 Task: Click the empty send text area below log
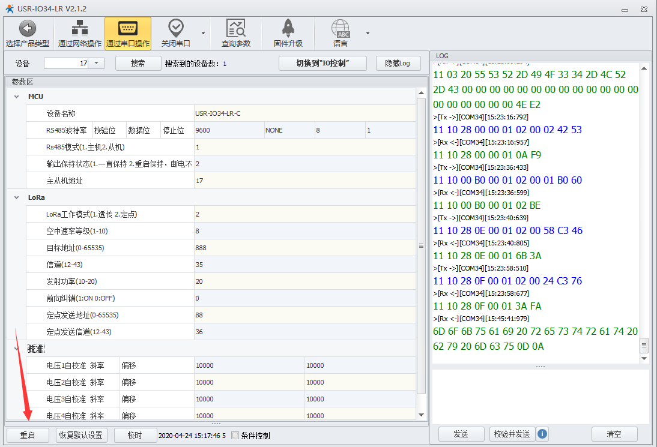pos(540,397)
